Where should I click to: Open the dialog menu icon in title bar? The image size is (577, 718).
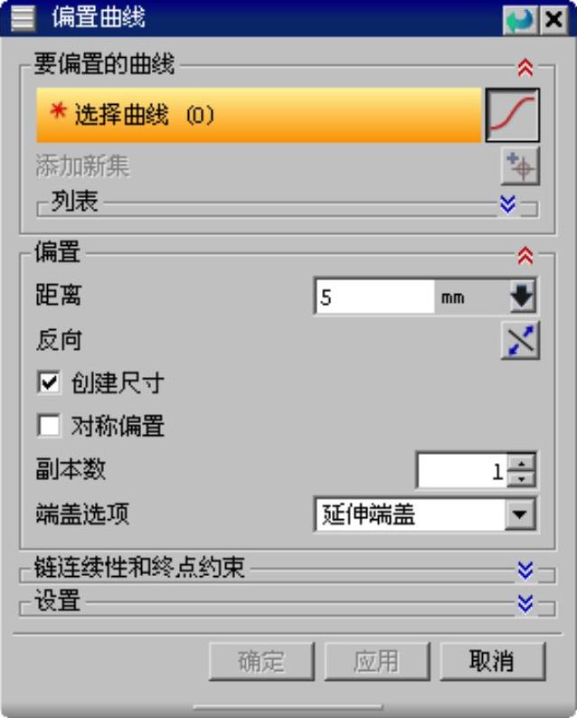(x=23, y=18)
